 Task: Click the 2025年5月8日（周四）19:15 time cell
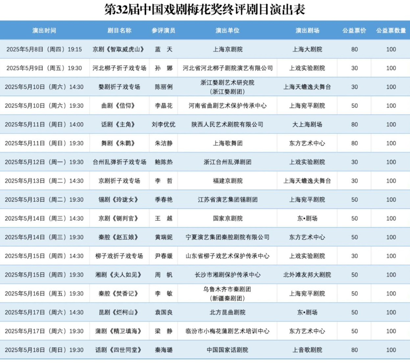pyautogui.click(x=44, y=49)
